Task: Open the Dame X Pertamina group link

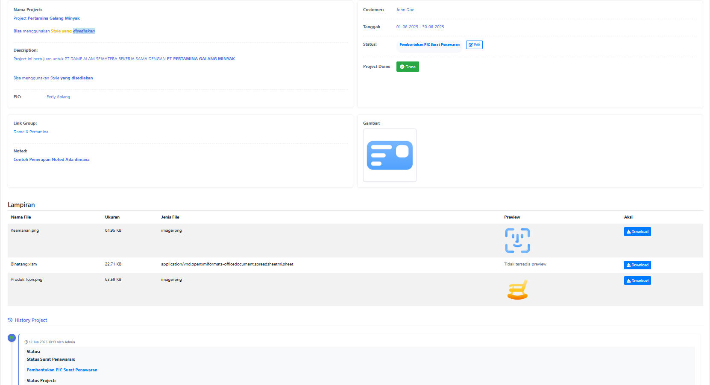Action: coord(31,132)
